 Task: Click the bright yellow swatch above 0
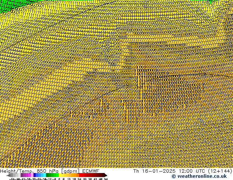[x=60, y=175]
